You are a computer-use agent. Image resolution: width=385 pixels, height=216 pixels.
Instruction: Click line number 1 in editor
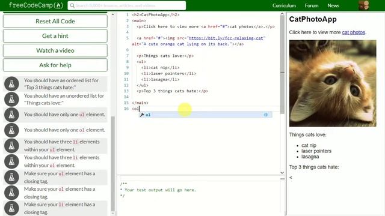click(127, 14)
